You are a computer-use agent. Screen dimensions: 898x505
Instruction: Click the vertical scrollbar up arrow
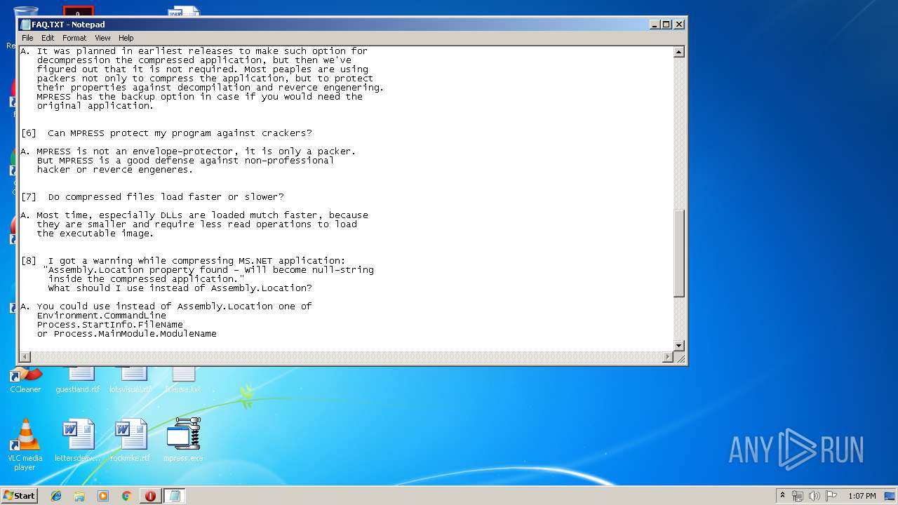pyautogui.click(x=678, y=52)
